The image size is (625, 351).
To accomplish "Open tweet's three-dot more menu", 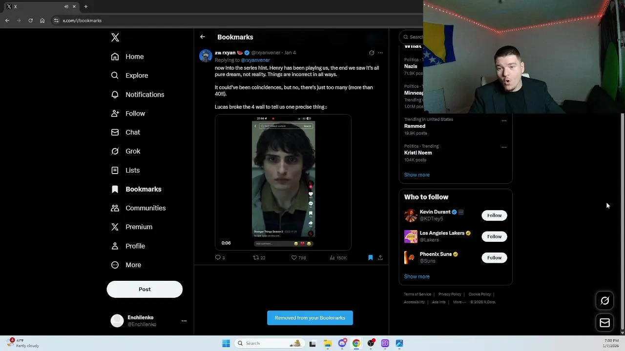I will click(380, 53).
